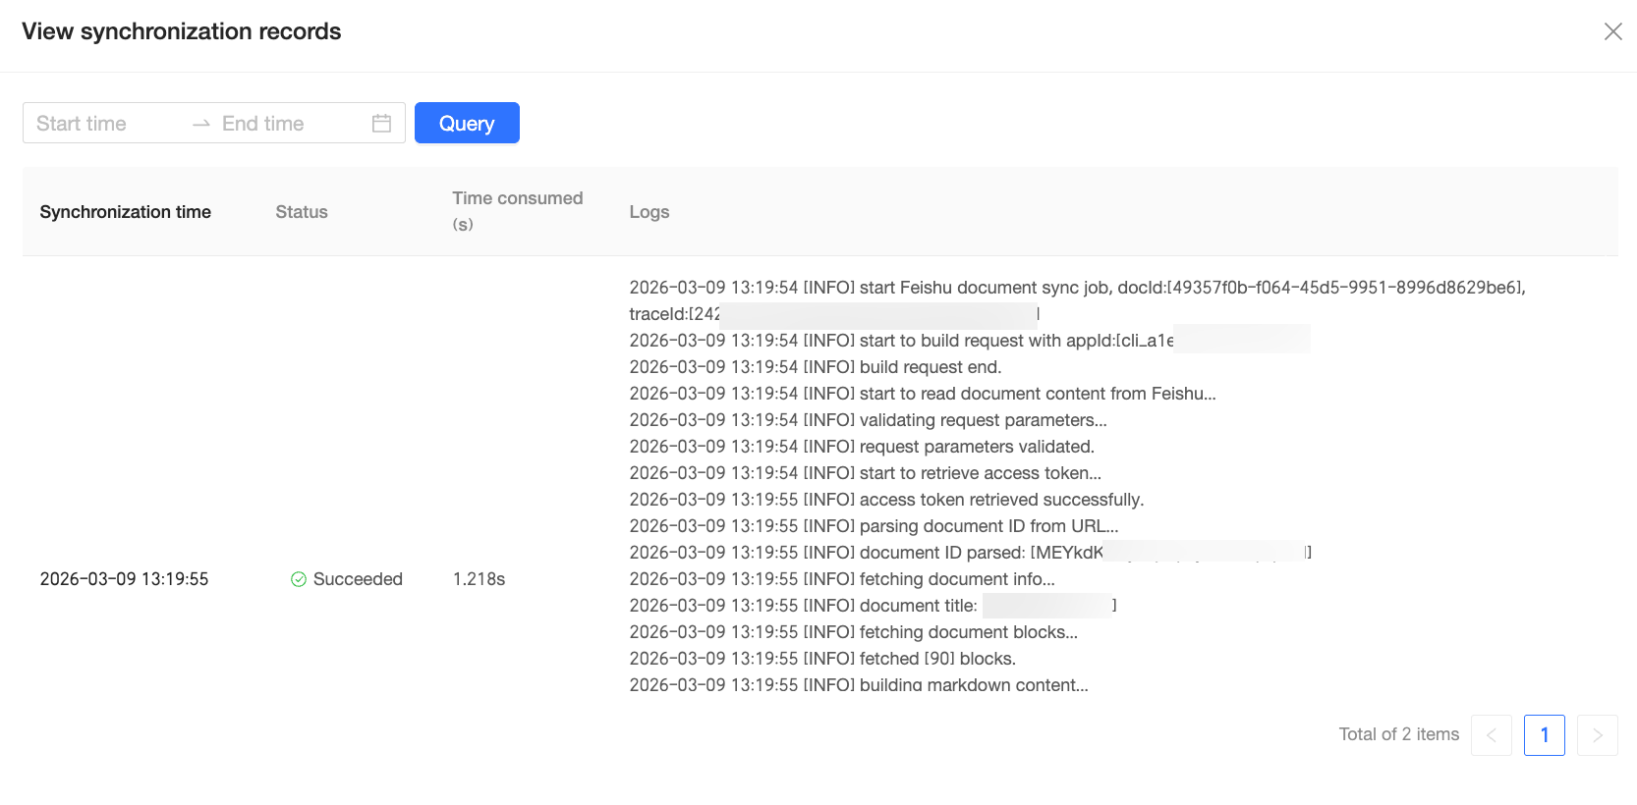1637x805 pixels.
Task: Click the Succeeded status checkmark icon
Action: (x=299, y=579)
